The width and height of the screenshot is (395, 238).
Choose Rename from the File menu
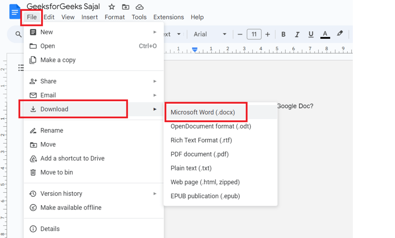(94, 130)
